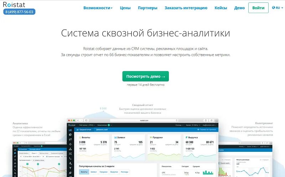Viewport: 285px width, 177px height.
Task: Select Продажи tab under Популярные каналы
Action: [x=103, y=172]
